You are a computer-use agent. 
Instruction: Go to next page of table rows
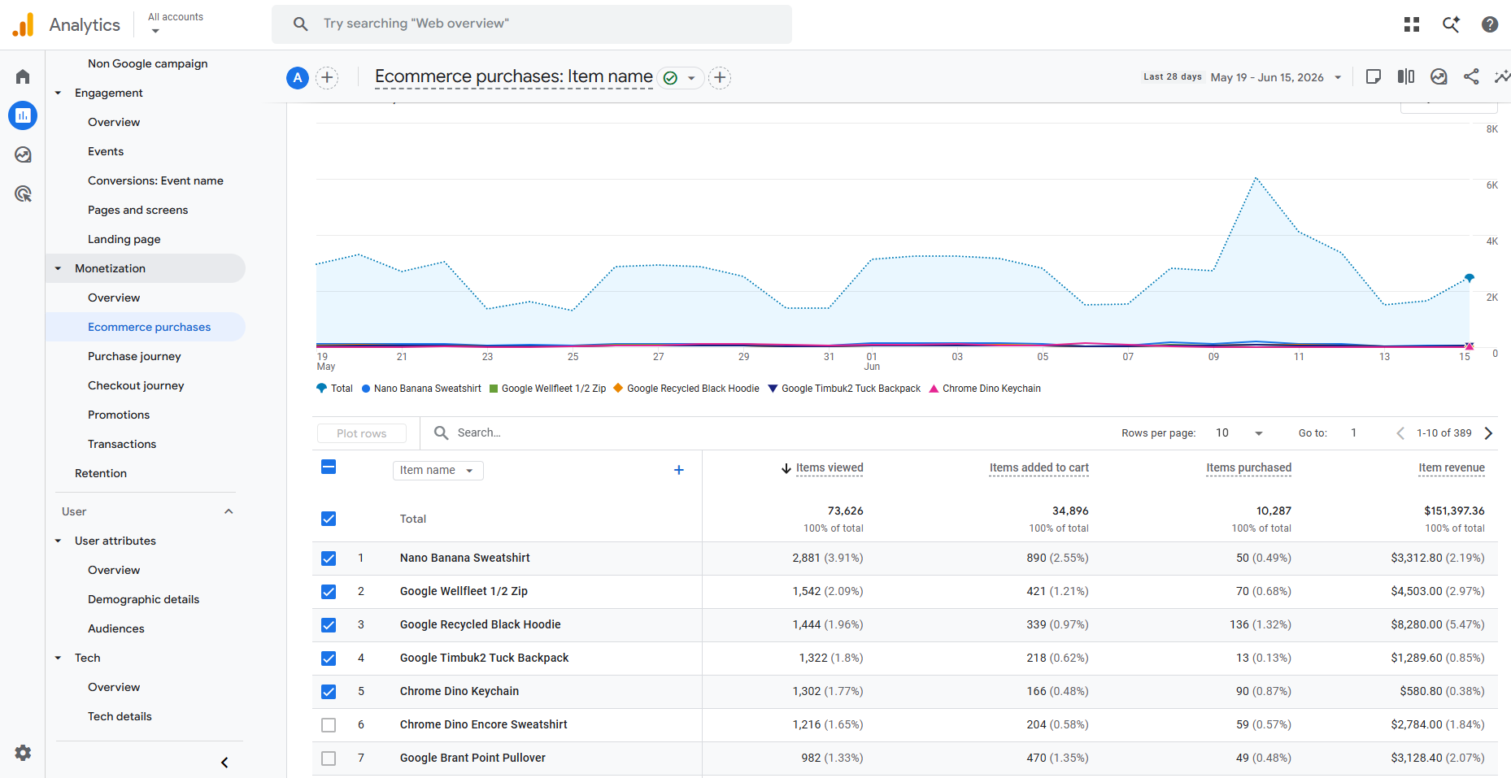point(1488,433)
